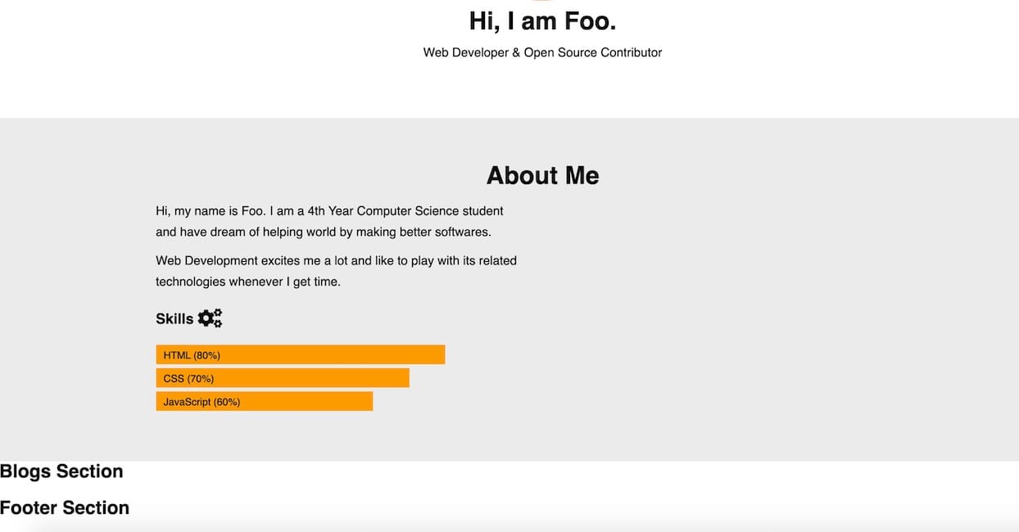Screen dimensions: 1019x532
Task: Jump to the "Blogs Section" heading
Action: (x=61, y=471)
